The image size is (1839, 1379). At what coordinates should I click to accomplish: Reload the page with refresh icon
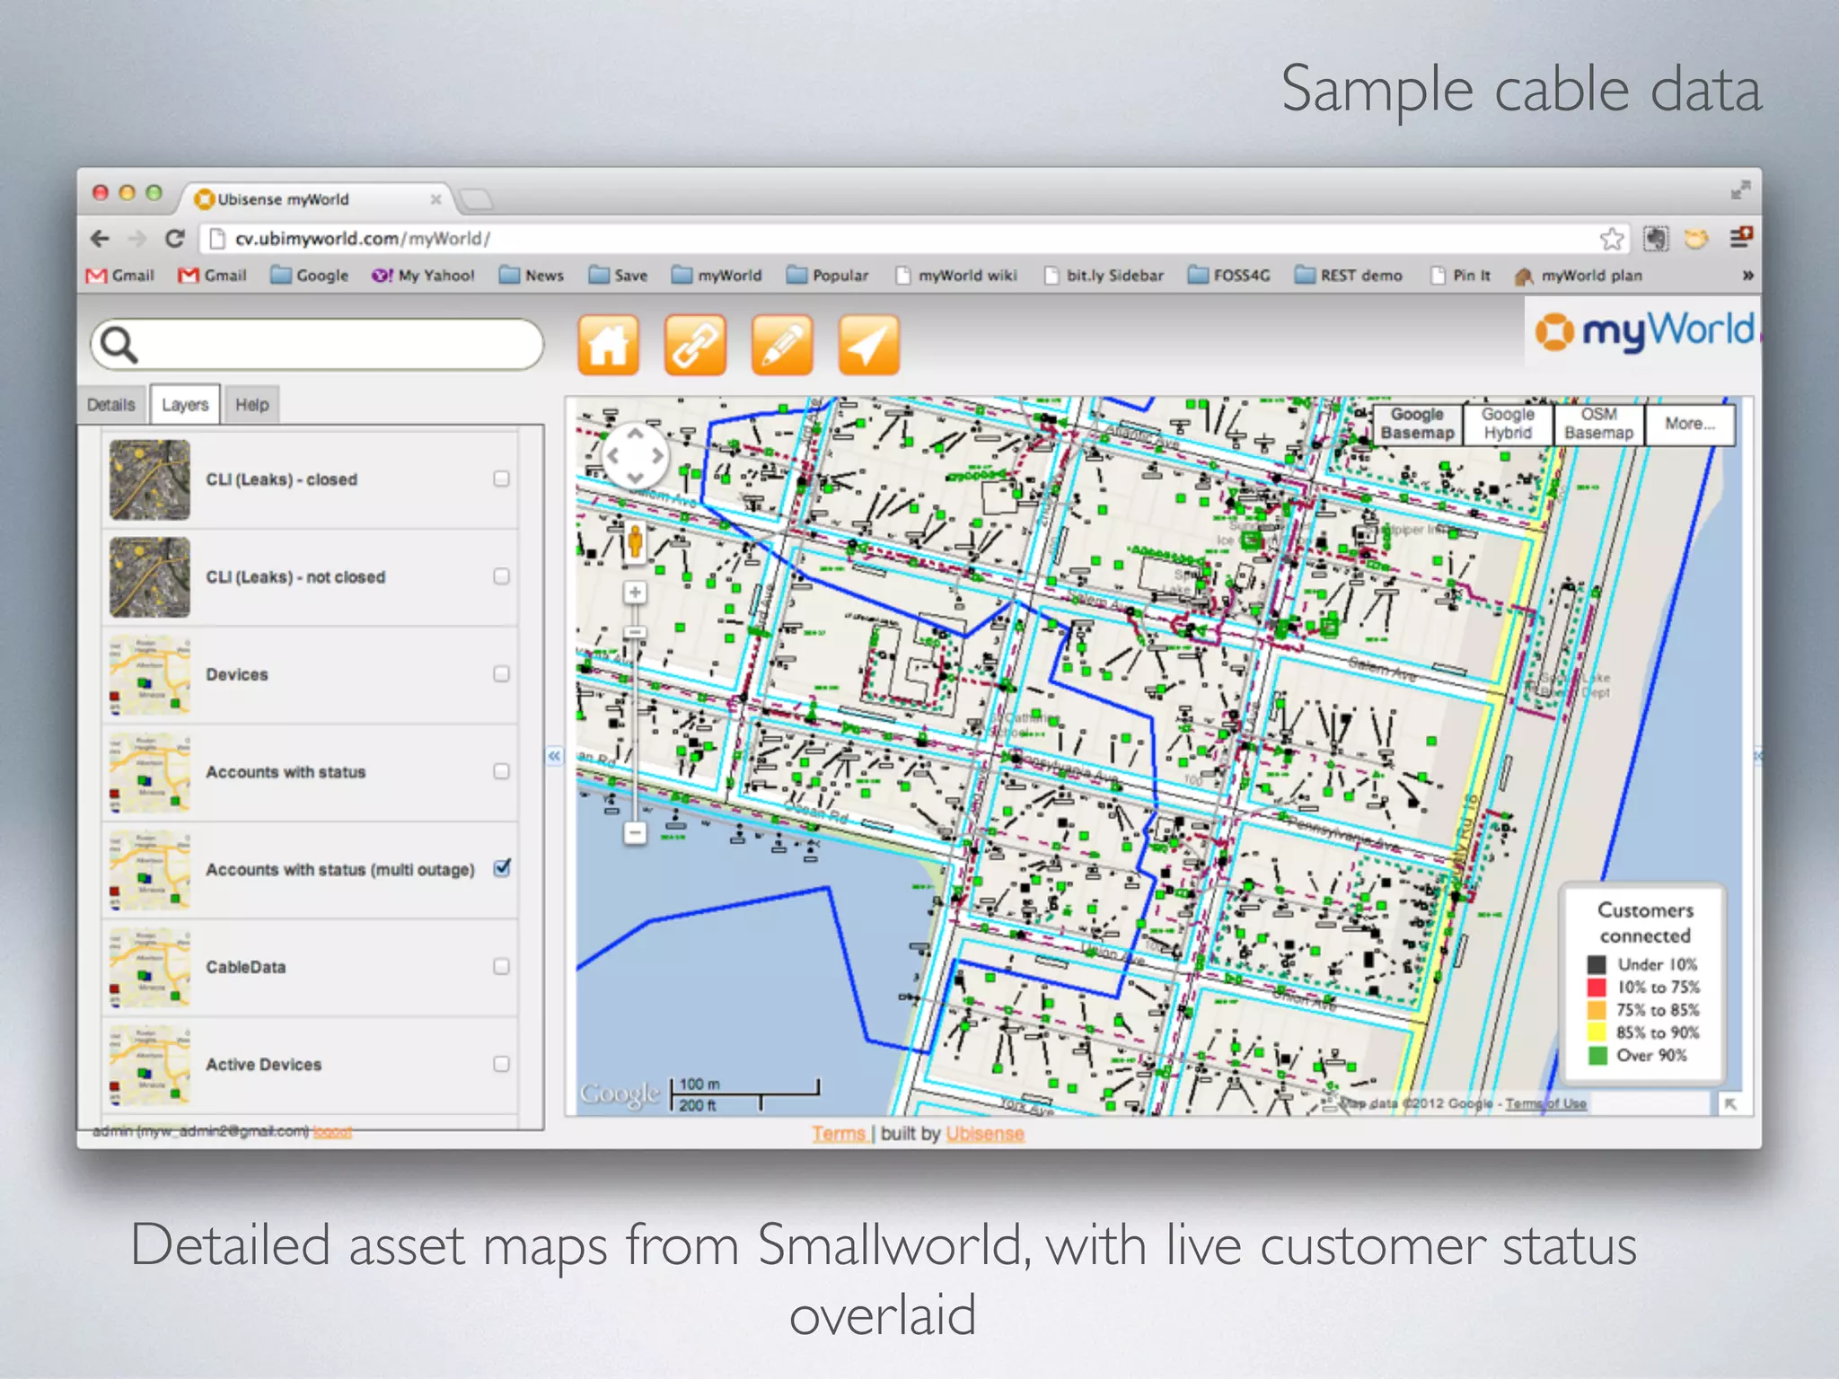click(x=175, y=239)
